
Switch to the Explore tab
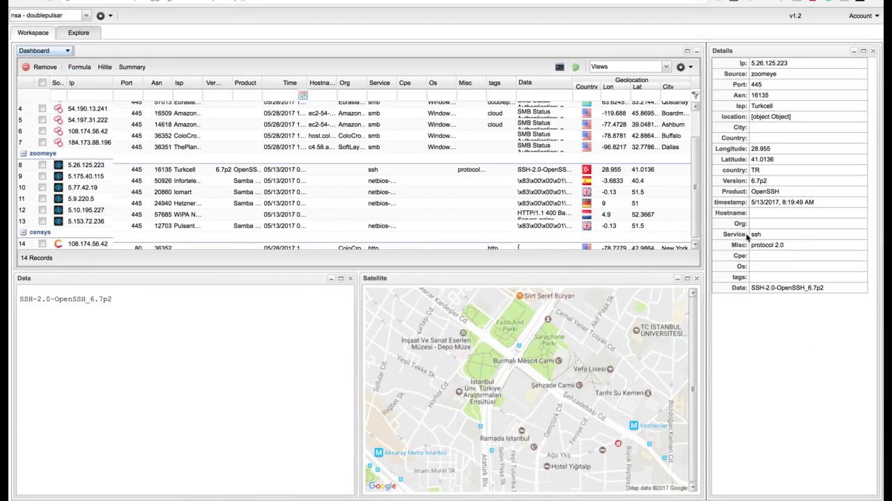pos(79,33)
